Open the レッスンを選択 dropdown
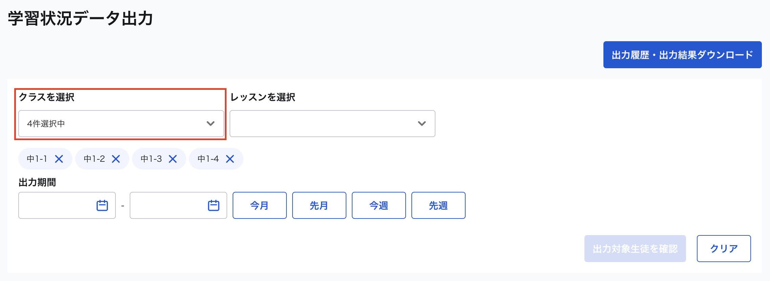The width and height of the screenshot is (770, 281). pyautogui.click(x=332, y=124)
